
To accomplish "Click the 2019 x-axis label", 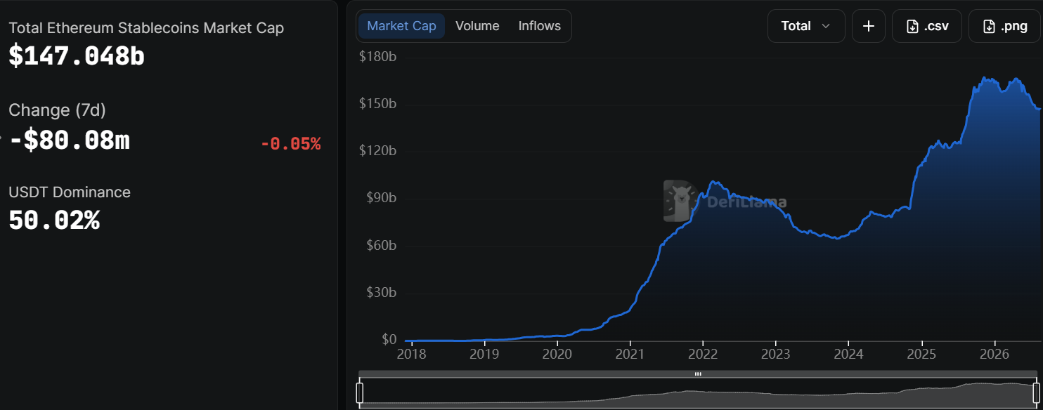I will click(x=484, y=353).
